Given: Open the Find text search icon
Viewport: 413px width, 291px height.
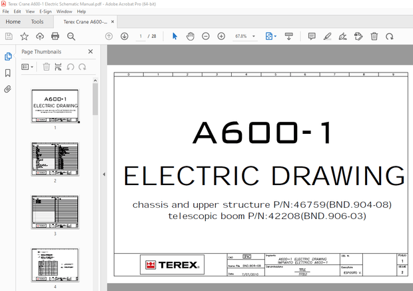Looking at the screenshot, I should [x=71, y=37].
